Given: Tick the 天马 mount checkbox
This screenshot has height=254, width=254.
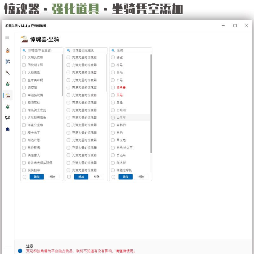Looking at the screenshot, I should pyautogui.click(x=113, y=95).
